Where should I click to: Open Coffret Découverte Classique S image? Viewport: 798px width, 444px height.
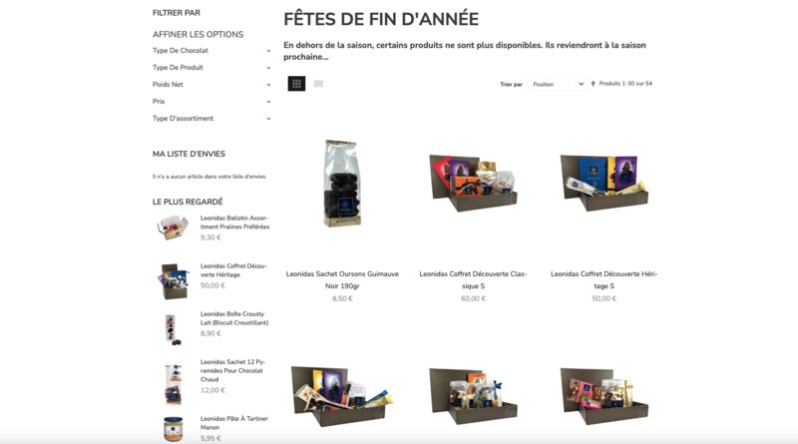click(x=473, y=183)
